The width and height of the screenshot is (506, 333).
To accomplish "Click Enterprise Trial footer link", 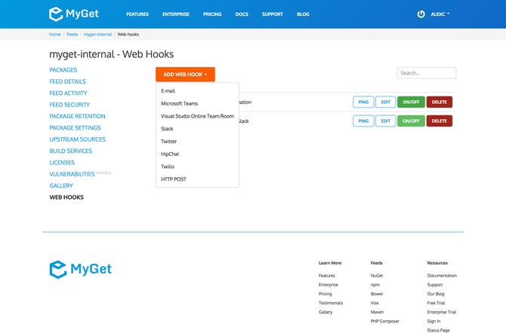I will pyautogui.click(x=442, y=312).
